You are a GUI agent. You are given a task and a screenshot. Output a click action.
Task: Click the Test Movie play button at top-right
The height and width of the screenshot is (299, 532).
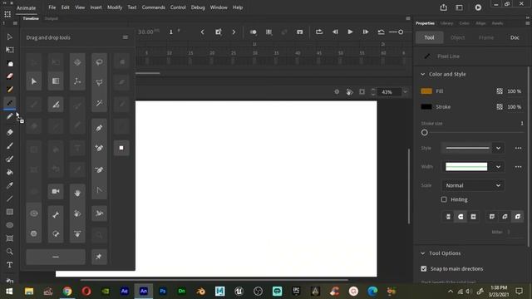click(x=478, y=7)
